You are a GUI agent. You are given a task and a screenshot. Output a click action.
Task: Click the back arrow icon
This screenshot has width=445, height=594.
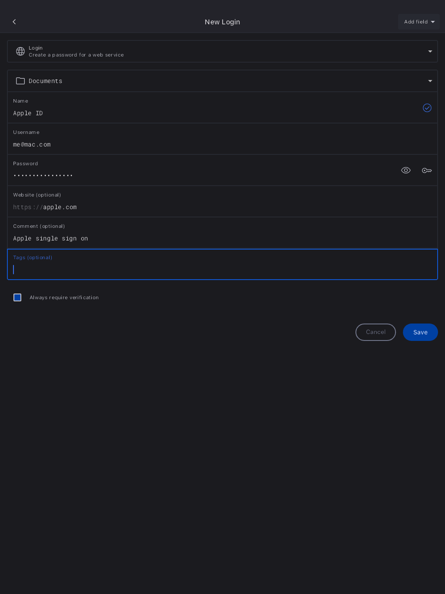coord(14,22)
